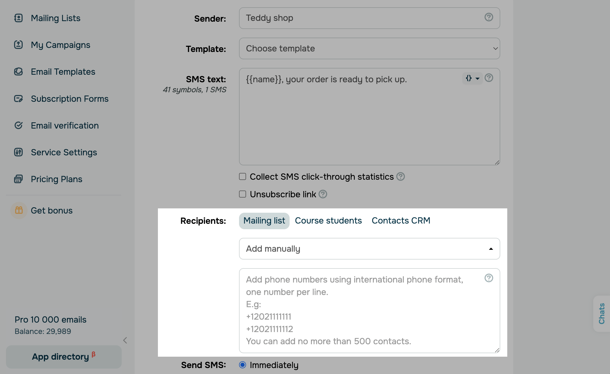Open the App directory button
610x374 pixels.
(x=64, y=357)
